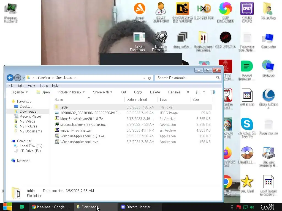Change view with the views icon
282x211 pixels.
[x=198, y=92]
